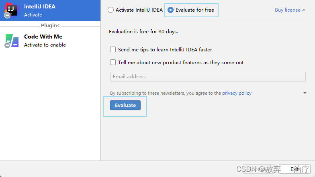Click the blue Evaluate button
The width and height of the screenshot is (315, 177).
click(x=125, y=105)
